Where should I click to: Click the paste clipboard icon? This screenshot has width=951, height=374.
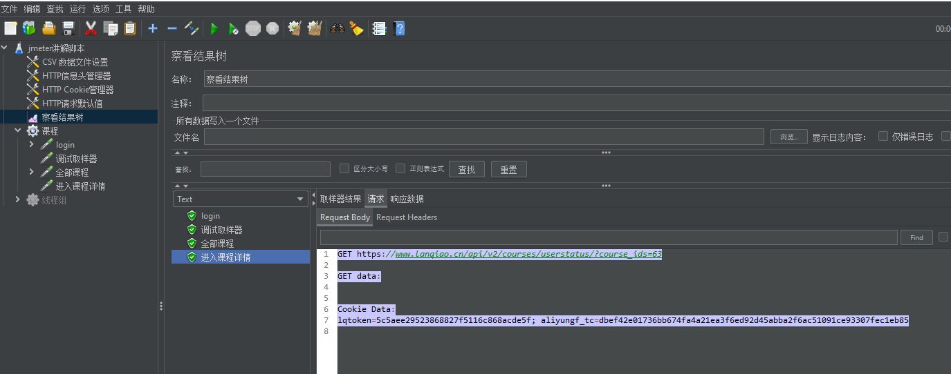click(130, 28)
